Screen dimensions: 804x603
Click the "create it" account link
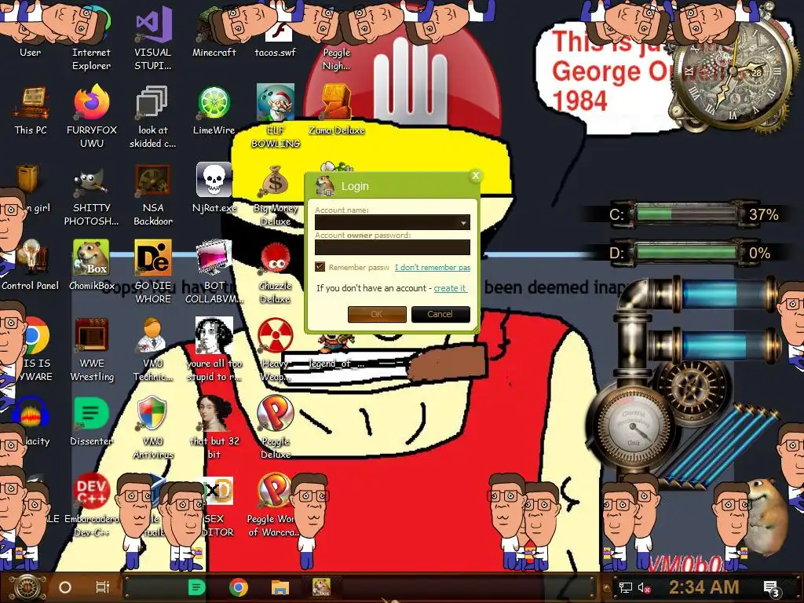(450, 288)
